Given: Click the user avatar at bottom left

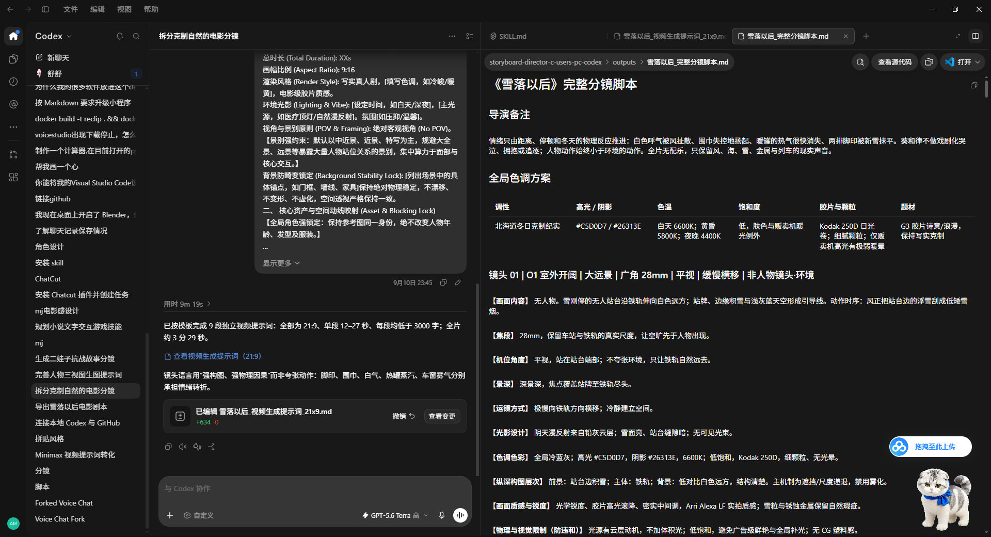Looking at the screenshot, I should click(x=13, y=523).
